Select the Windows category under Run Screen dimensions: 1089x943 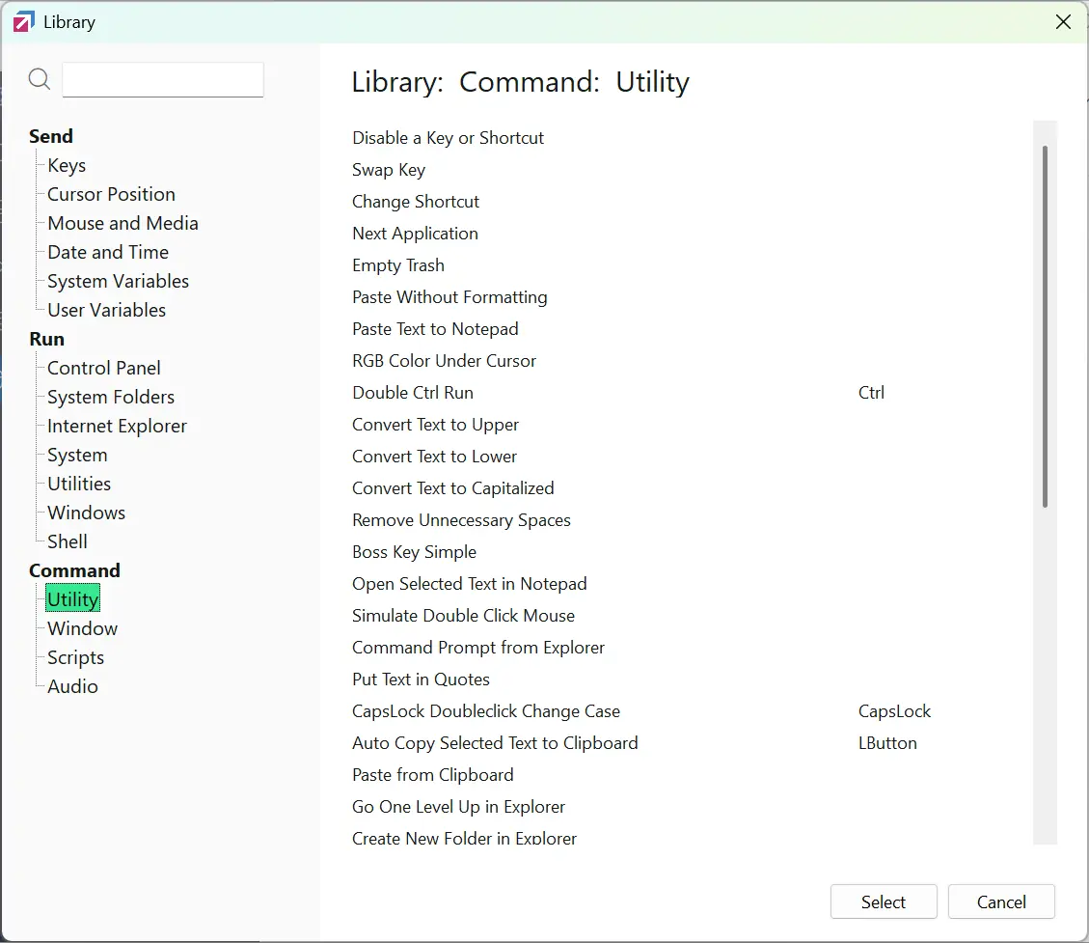(86, 513)
